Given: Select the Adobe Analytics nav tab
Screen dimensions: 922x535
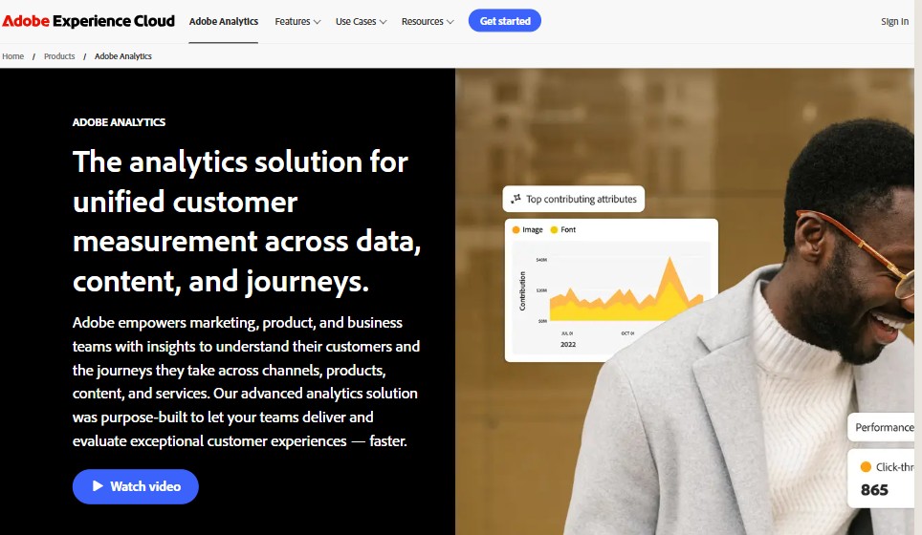Looking at the screenshot, I should click(x=224, y=21).
